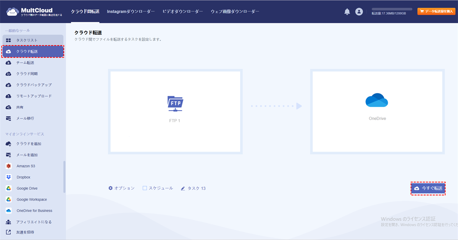This screenshot has height=240, width=458.
Task: Click the affiliate people icon
Action: pyautogui.click(x=8, y=222)
